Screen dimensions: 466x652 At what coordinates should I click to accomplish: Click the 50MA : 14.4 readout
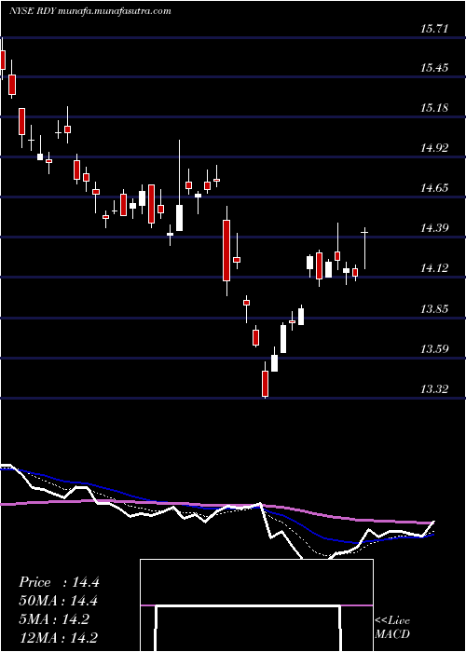[x=59, y=601]
